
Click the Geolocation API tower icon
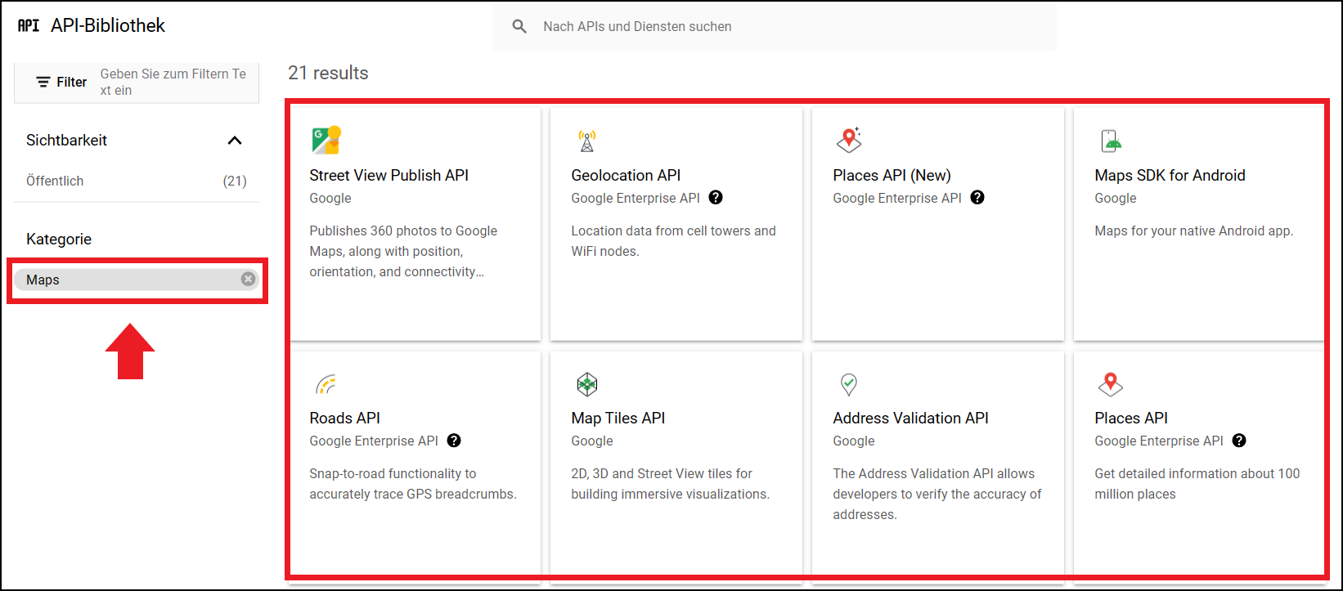tap(586, 141)
